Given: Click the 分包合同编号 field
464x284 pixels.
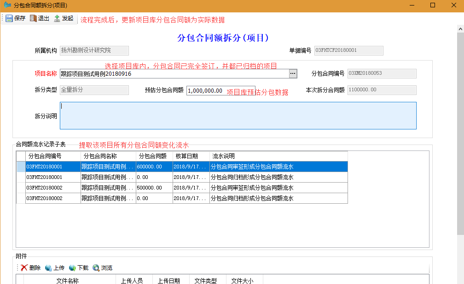Looking at the screenshot, I should (382, 73).
